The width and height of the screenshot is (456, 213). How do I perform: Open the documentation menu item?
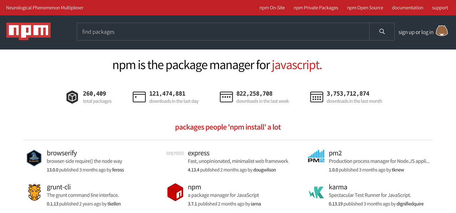(x=407, y=7)
